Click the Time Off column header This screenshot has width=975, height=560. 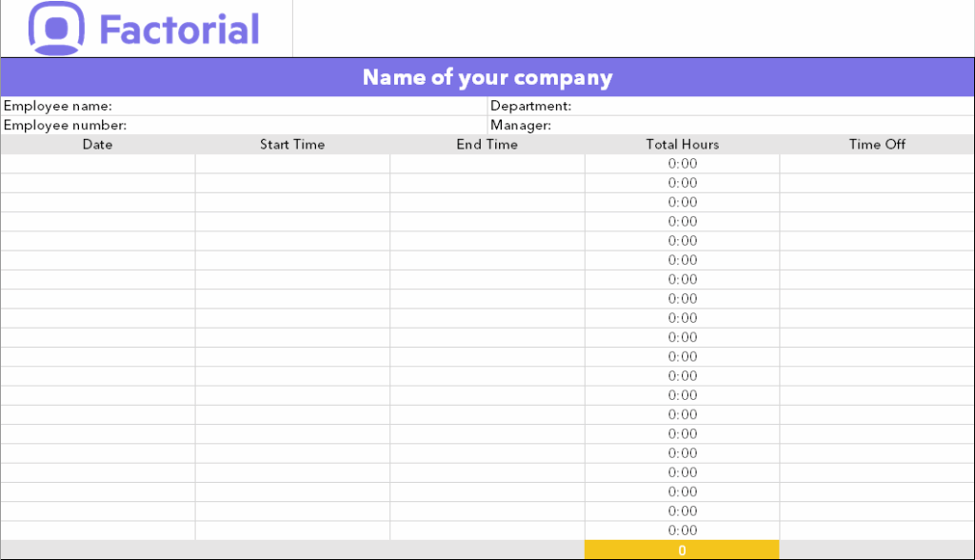coord(876,145)
